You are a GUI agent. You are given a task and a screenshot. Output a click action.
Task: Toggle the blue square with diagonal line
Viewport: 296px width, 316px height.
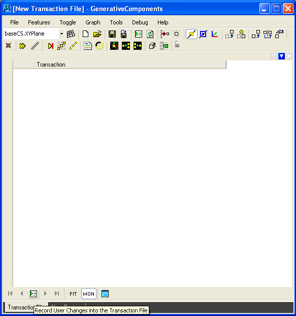[x=203, y=34]
